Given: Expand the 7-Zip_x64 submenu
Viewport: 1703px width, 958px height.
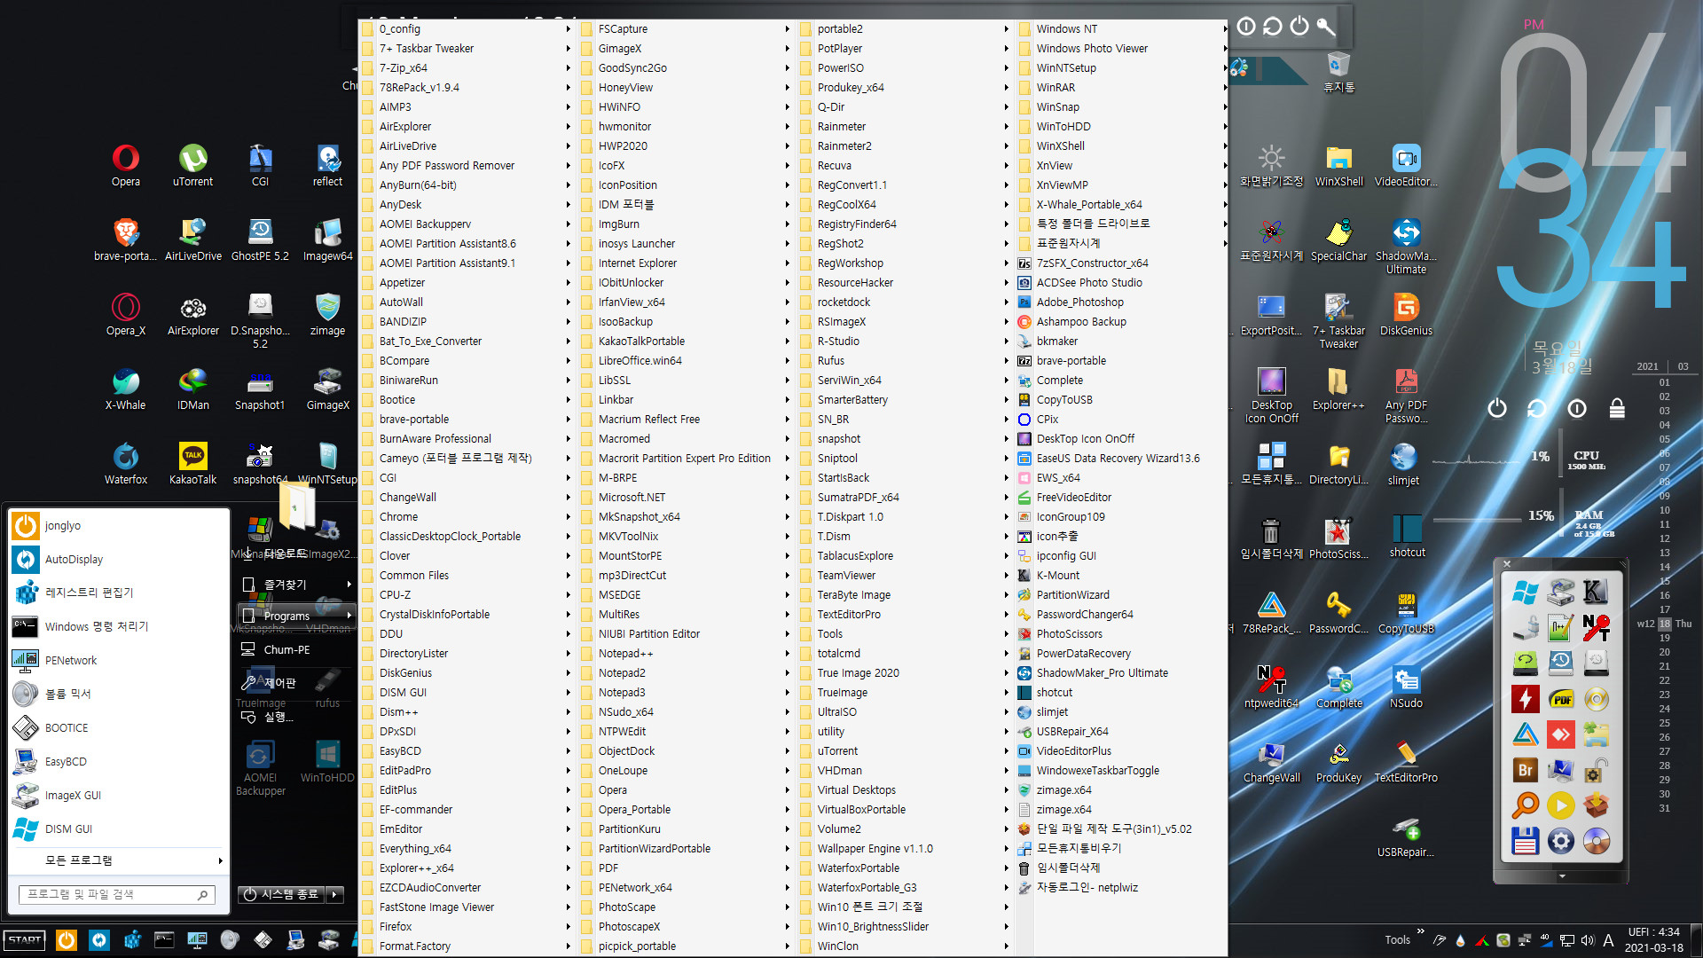Looking at the screenshot, I should point(467,67).
